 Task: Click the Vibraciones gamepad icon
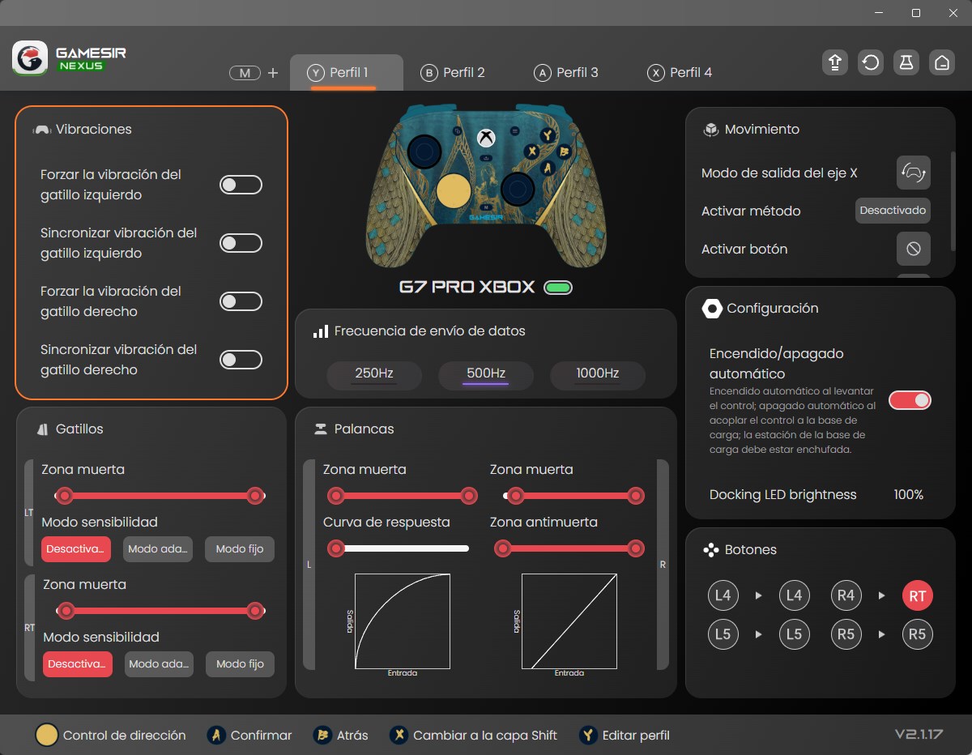point(42,130)
